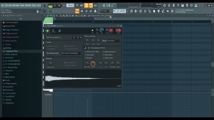Expand Channel presets folder
Screen dimensions: 214x120
pyautogui.click(x=12, y=37)
